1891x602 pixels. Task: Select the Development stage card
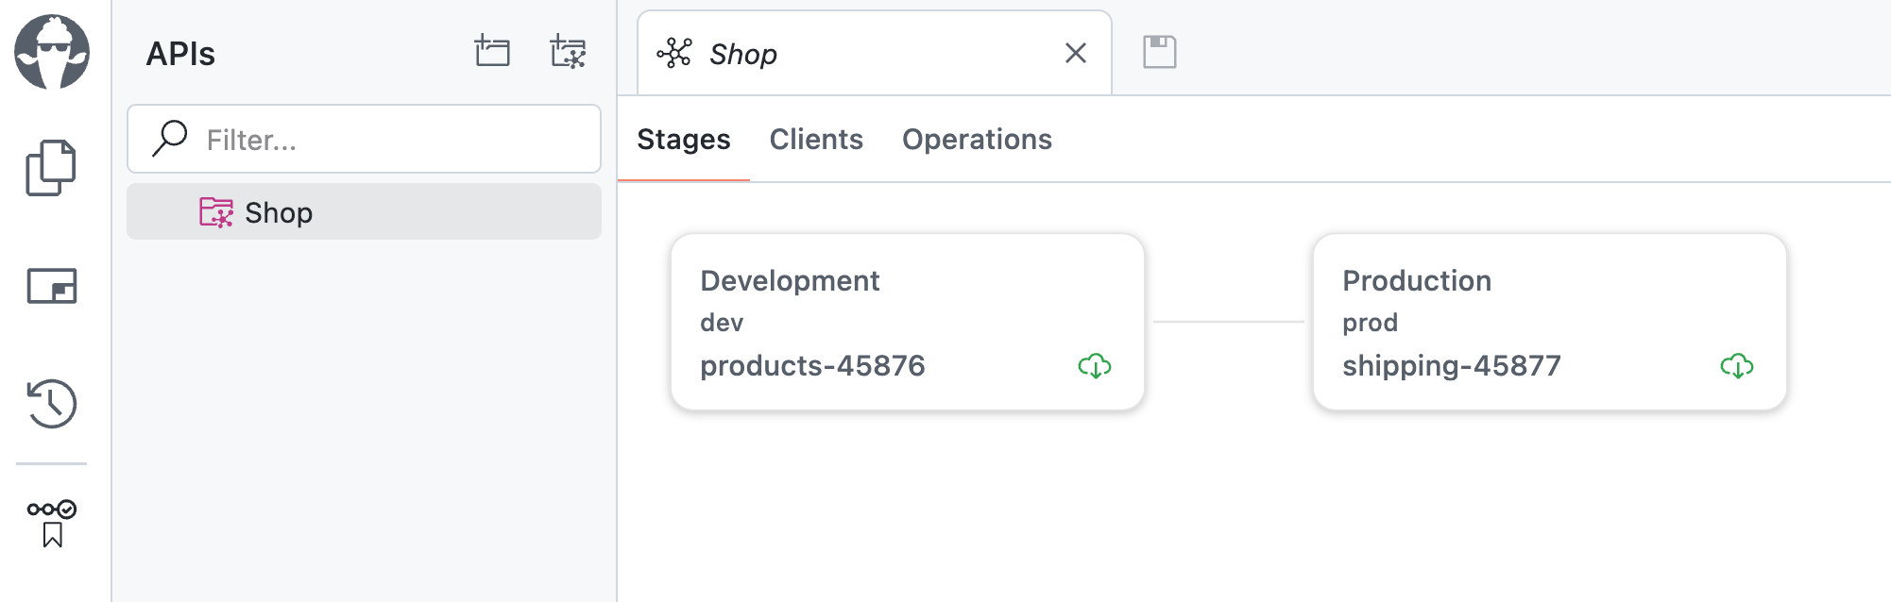pos(908,322)
